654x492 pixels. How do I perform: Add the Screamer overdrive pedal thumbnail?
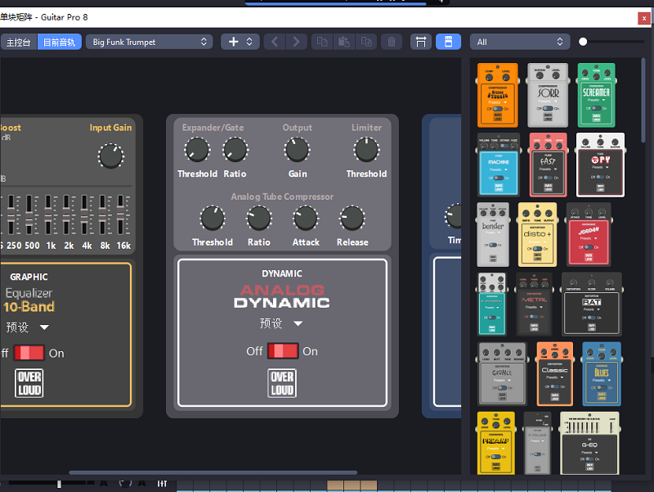(x=595, y=95)
